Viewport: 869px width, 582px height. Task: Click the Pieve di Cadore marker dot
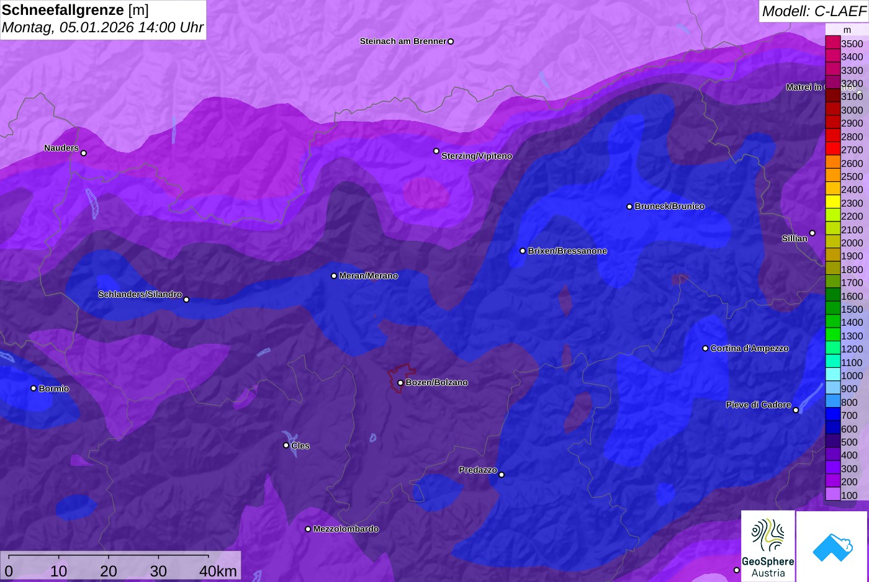click(796, 410)
